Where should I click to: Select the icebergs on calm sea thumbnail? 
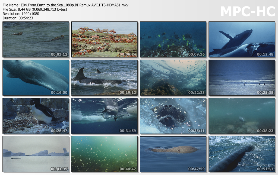[36, 154]
